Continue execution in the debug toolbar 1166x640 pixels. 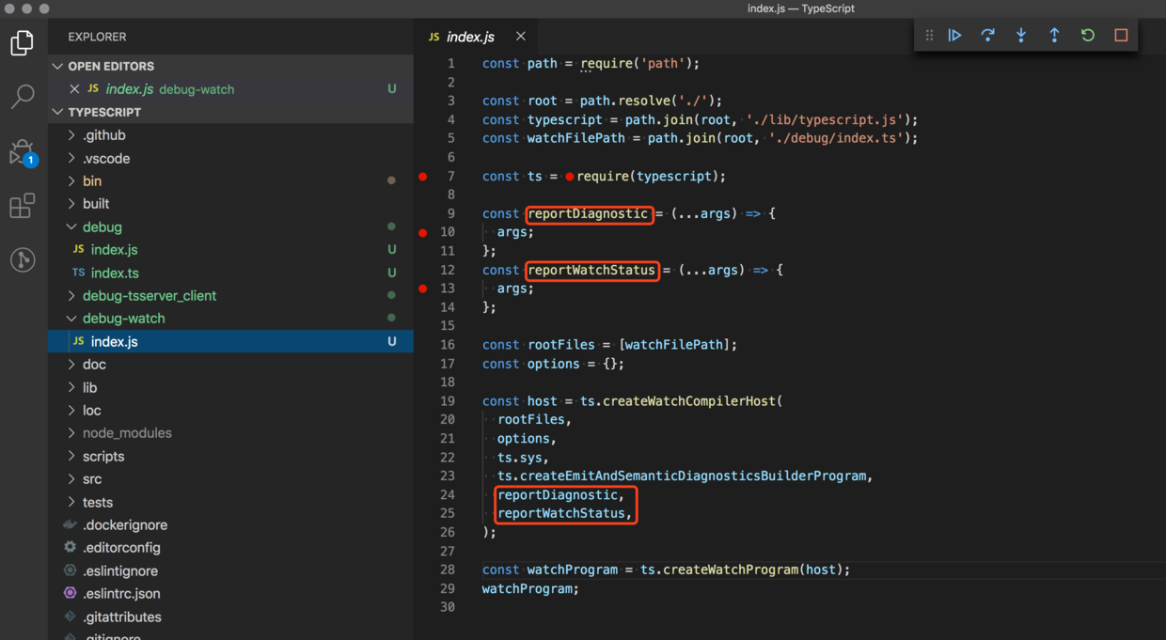(x=955, y=35)
